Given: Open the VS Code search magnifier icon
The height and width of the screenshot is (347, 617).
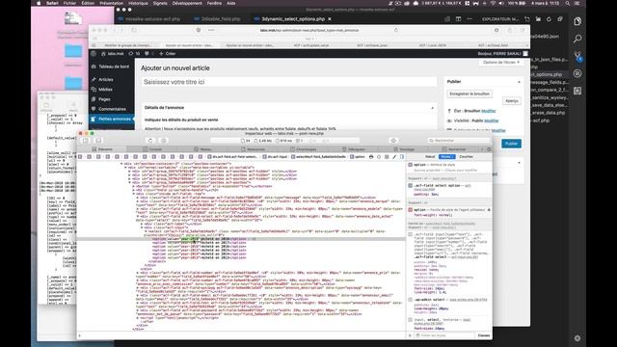Looking at the screenshot, I should 577,39.
